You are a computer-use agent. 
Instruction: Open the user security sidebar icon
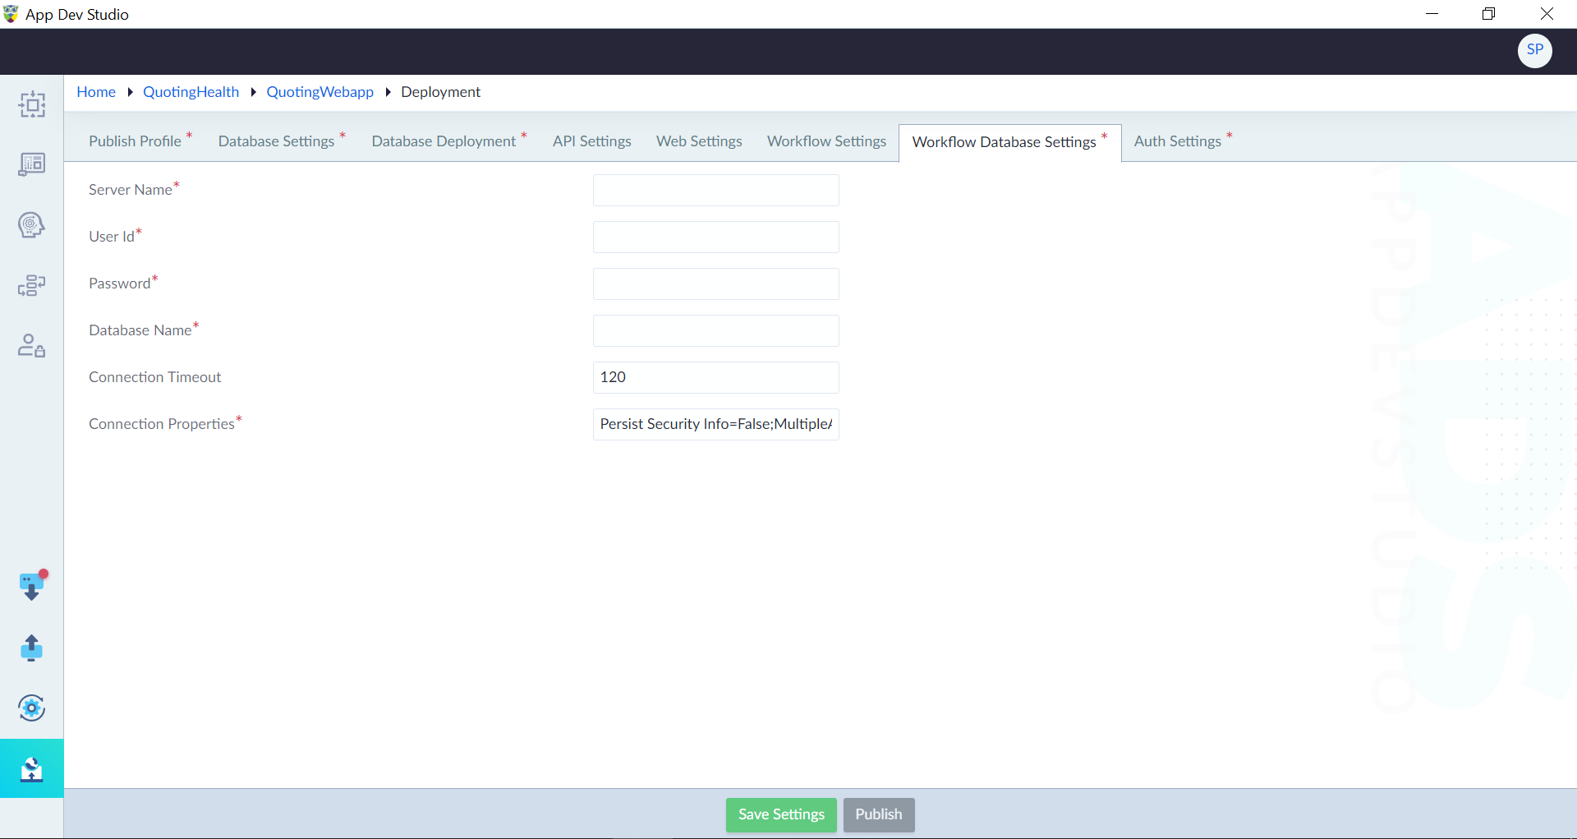pos(31,345)
